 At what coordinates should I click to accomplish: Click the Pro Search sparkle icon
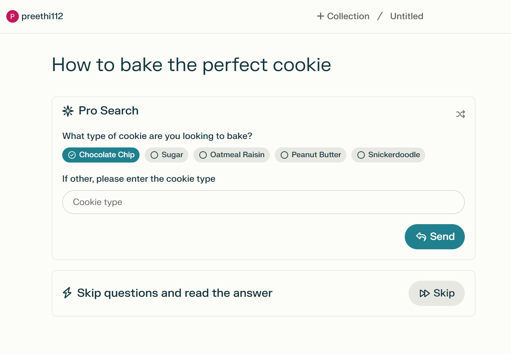click(68, 111)
